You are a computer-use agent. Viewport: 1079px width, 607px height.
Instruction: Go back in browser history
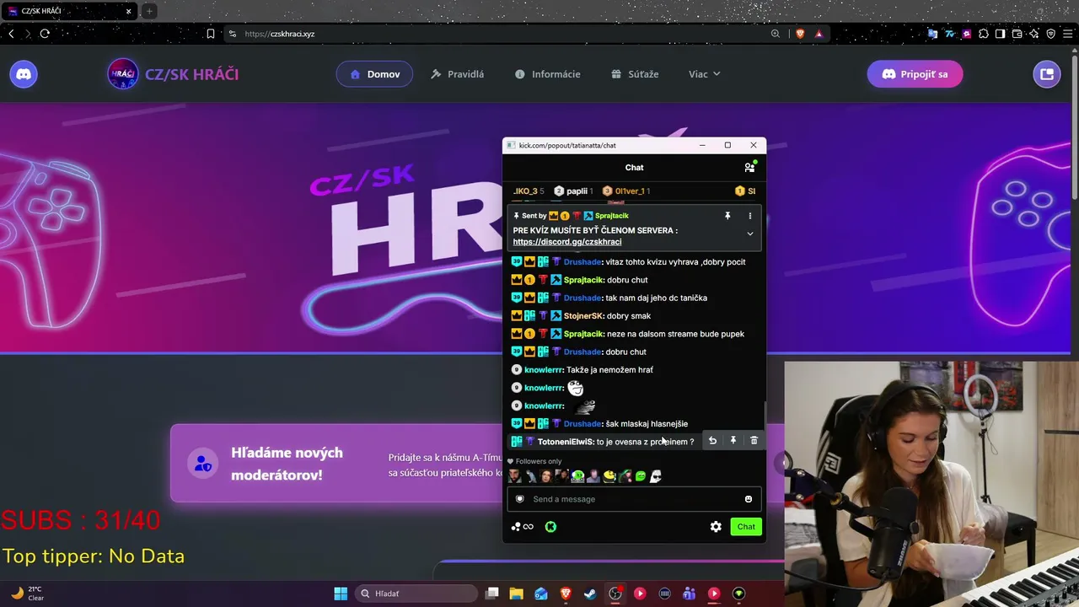pyautogui.click(x=11, y=34)
